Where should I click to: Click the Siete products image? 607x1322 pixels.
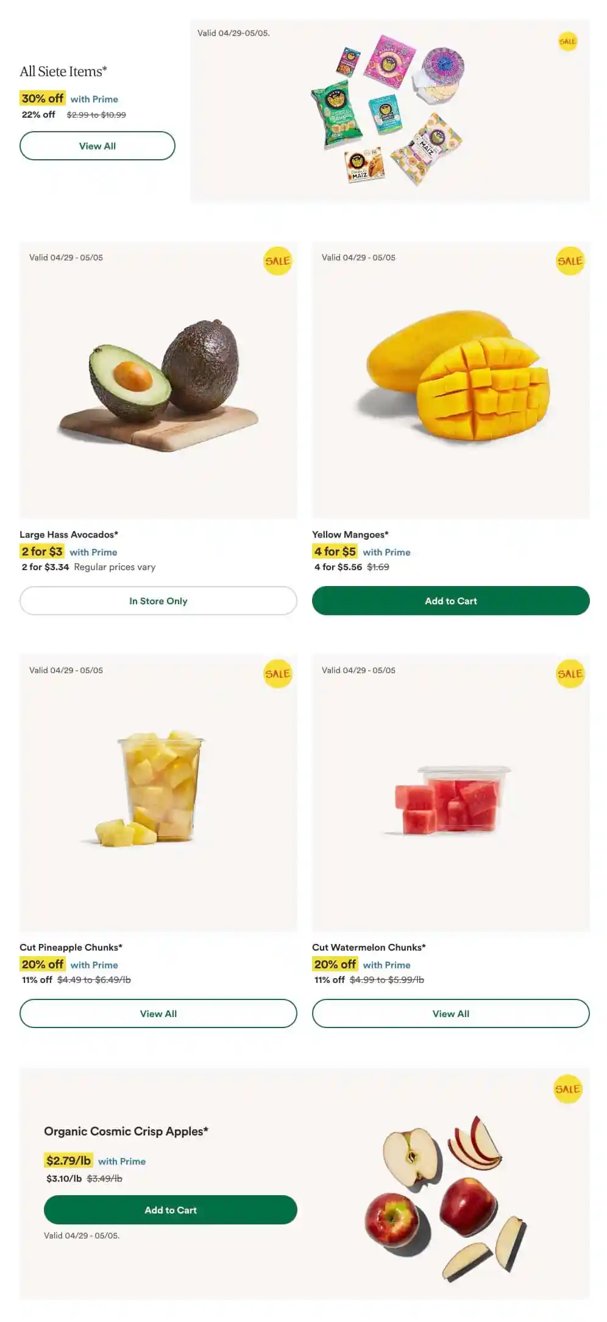pos(390,110)
